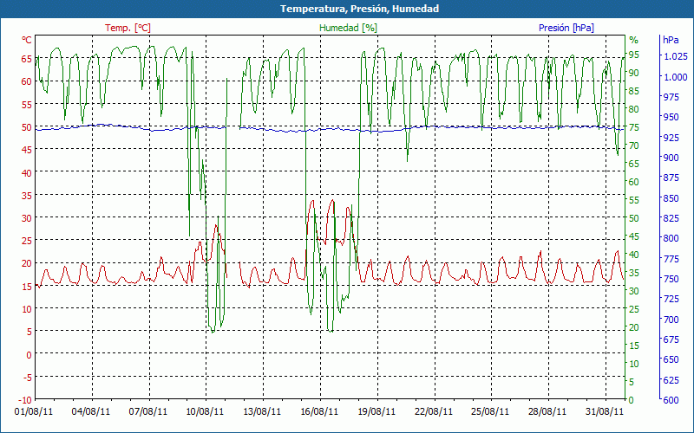Click the '80' humidity axis value
This screenshot has height=433, width=694.
[x=634, y=109]
